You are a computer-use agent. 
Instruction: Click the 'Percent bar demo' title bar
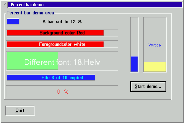pos(95,5)
